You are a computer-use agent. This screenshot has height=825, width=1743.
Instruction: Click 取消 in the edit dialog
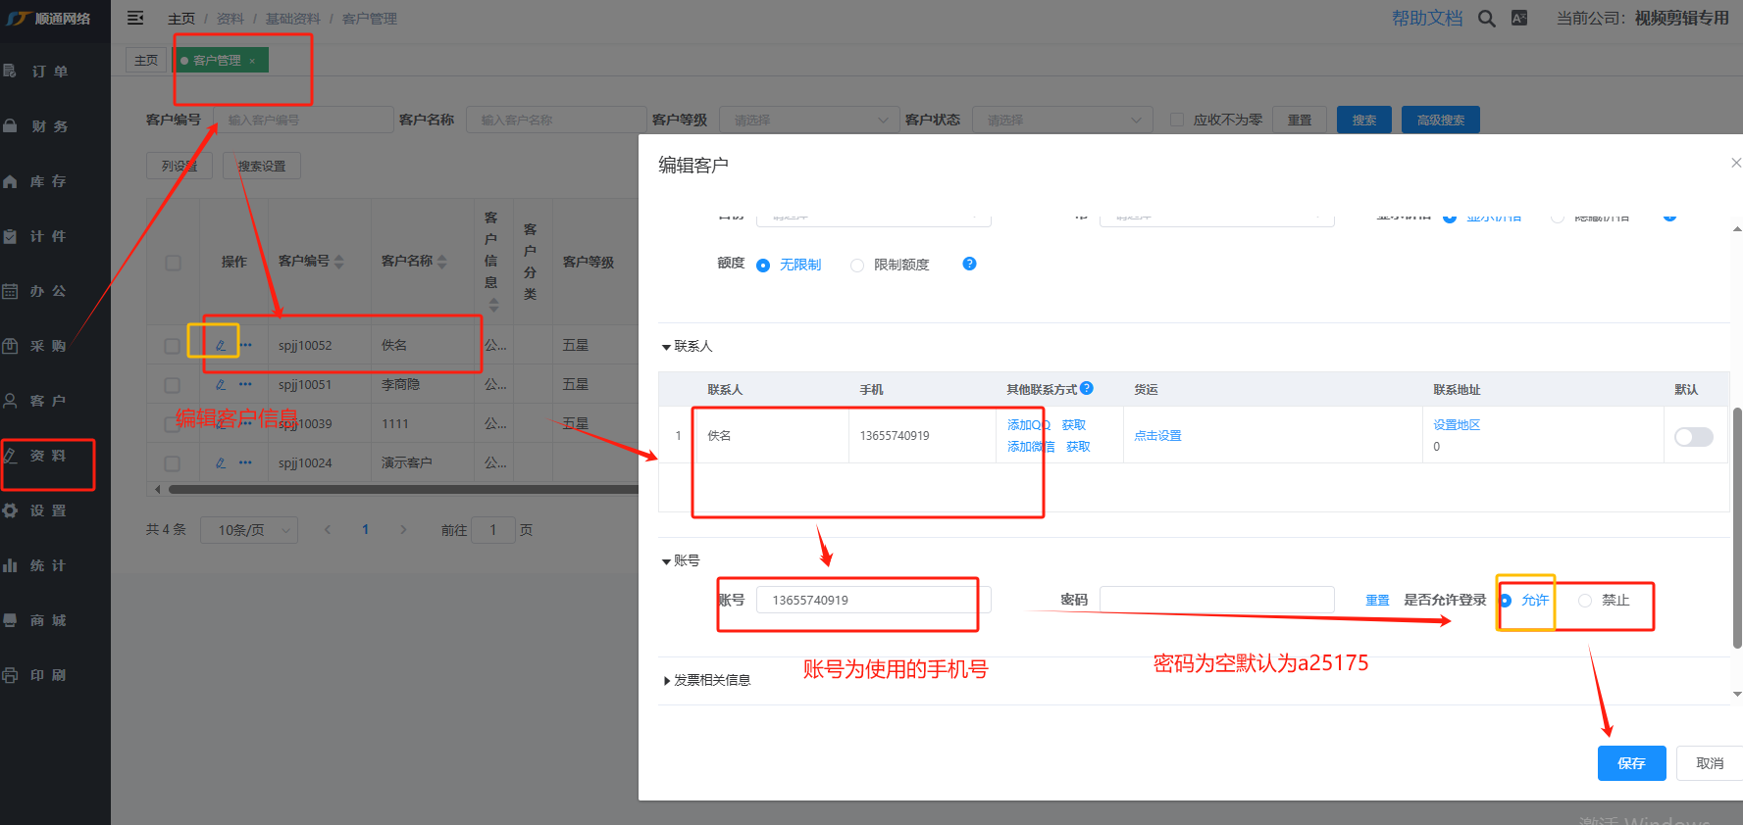[1710, 763]
